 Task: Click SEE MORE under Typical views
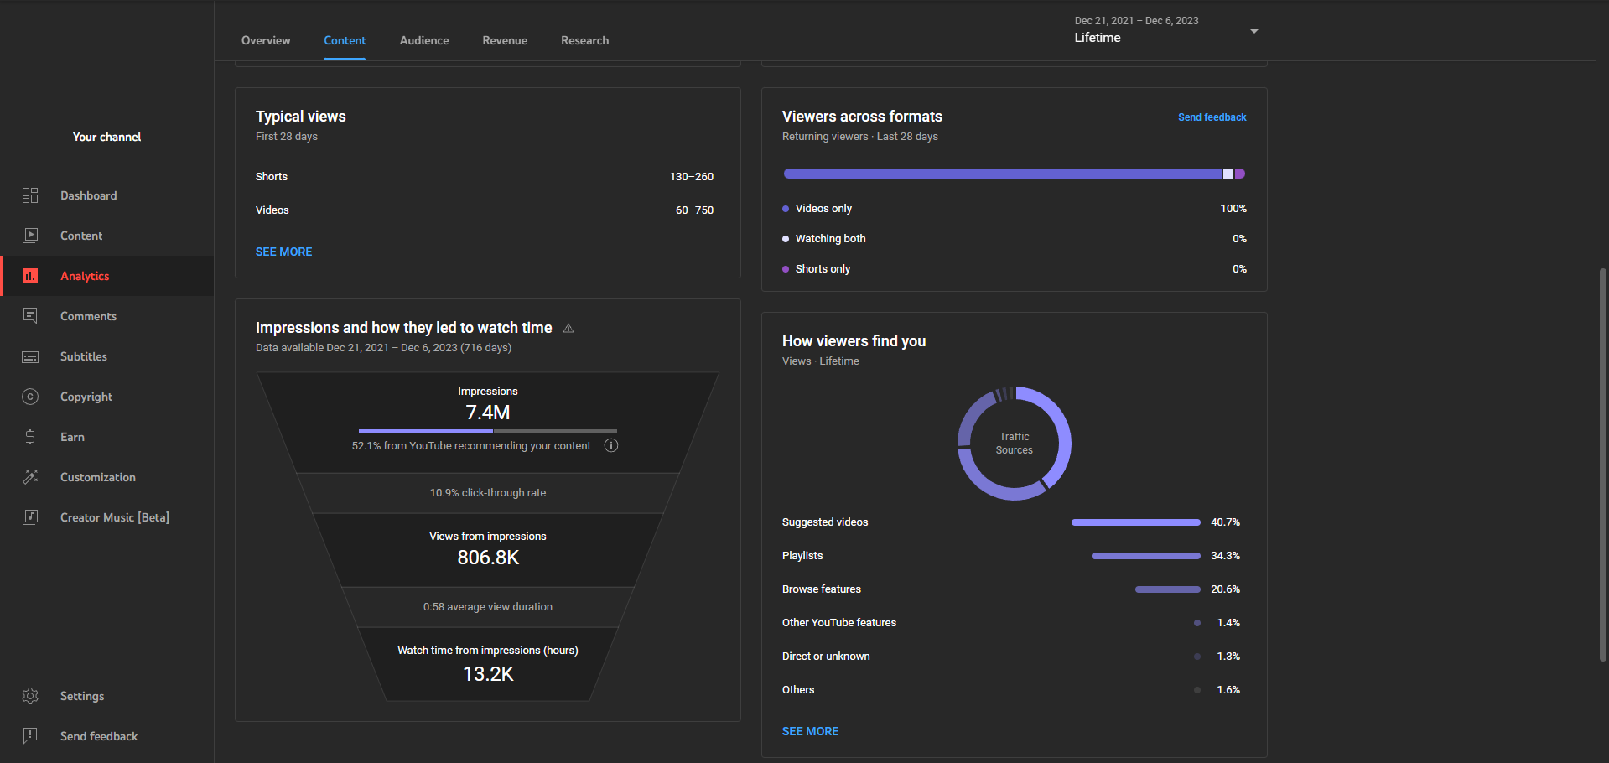pyautogui.click(x=283, y=252)
